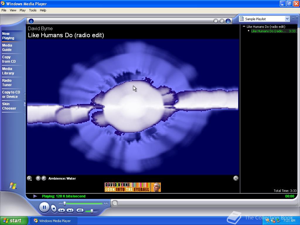Screen dimensions: 300x225
Task: Skip to the previous track
Action: point(62,210)
